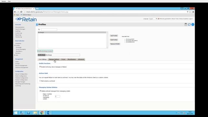Open PowerShell from the taskbar

[x=29, y=113]
